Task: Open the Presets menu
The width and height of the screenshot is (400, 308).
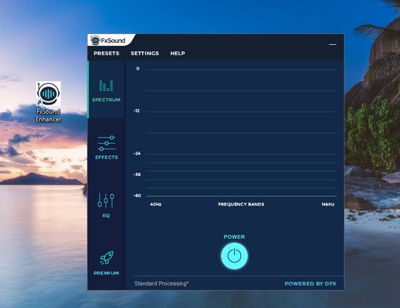Action: (106, 54)
